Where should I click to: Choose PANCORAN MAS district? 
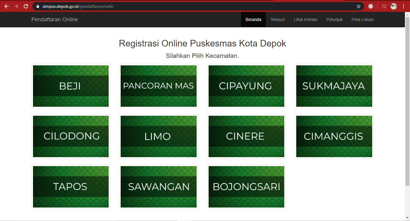coord(158,86)
